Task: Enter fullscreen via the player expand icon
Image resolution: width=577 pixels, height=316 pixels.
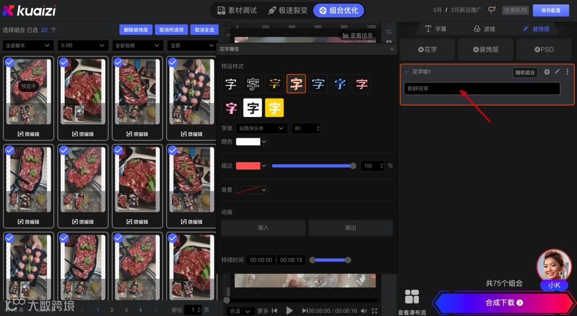Action: pos(376,310)
